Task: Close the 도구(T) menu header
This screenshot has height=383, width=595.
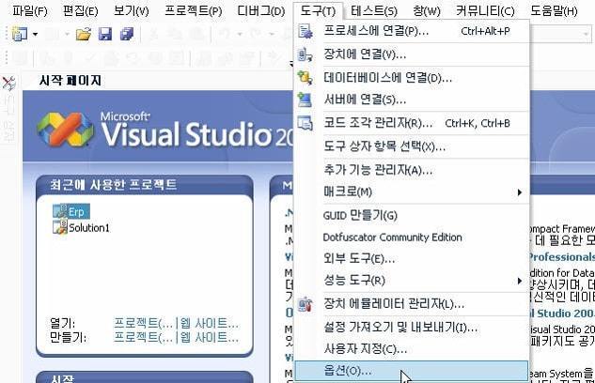Action: [318, 10]
